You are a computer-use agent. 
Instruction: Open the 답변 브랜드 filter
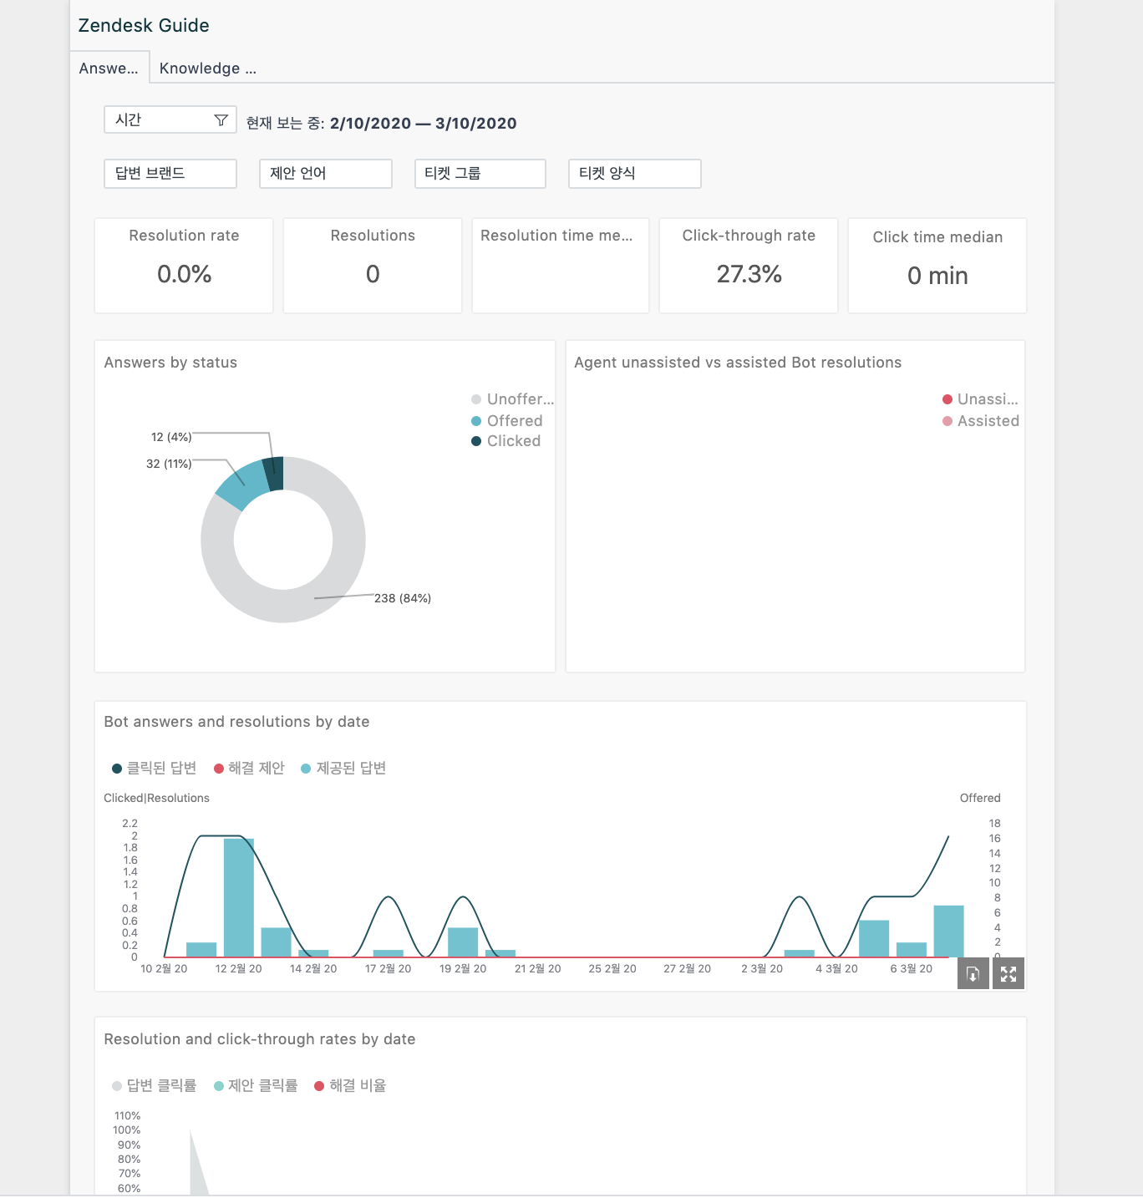click(170, 174)
